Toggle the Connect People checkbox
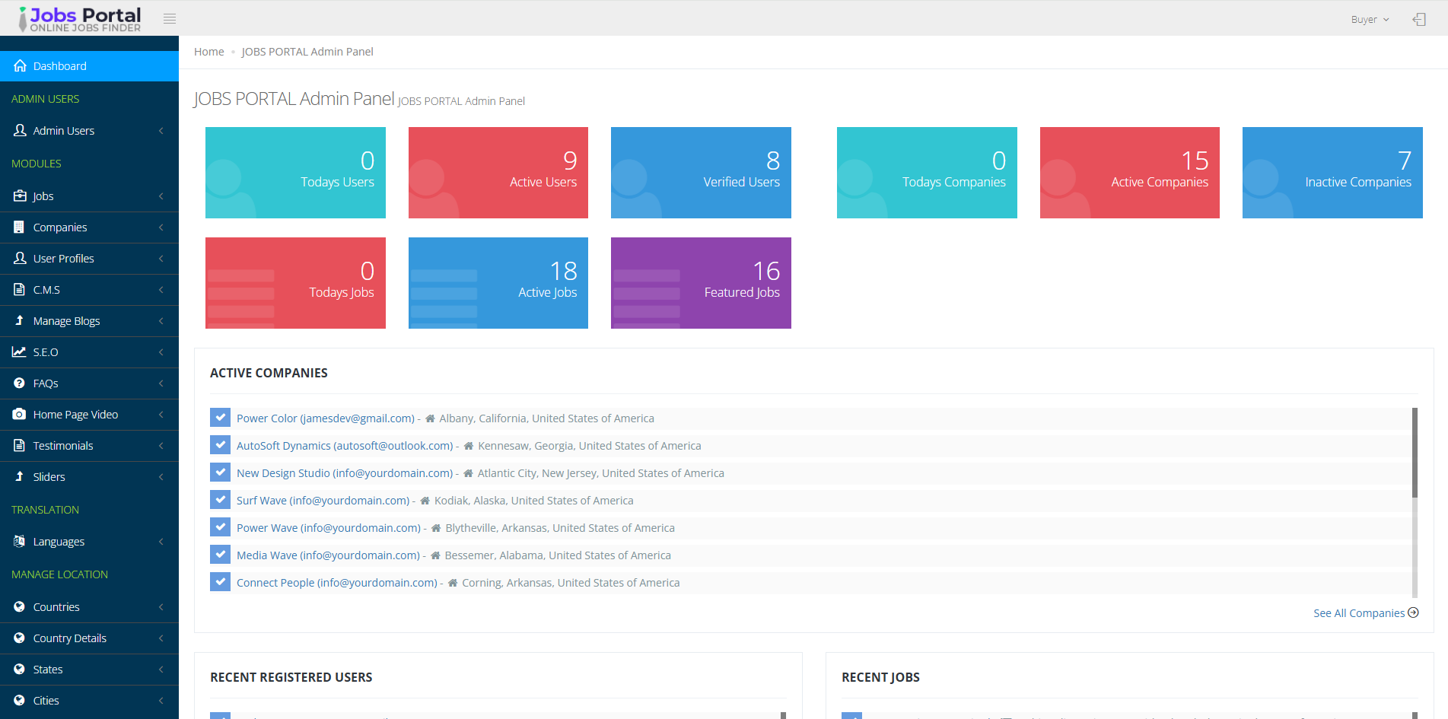Image resolution: width=1448 pixels, height=719 pixels. click(x=220, y=581)
